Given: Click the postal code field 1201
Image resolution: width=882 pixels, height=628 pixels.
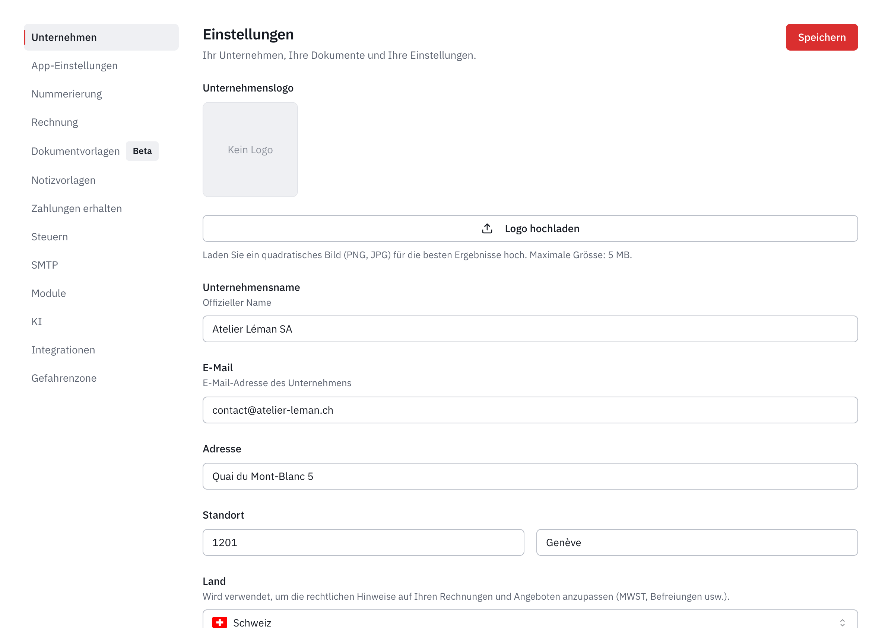Looking at the screenshot, I should pyautogui.click(x=363, y=542).
